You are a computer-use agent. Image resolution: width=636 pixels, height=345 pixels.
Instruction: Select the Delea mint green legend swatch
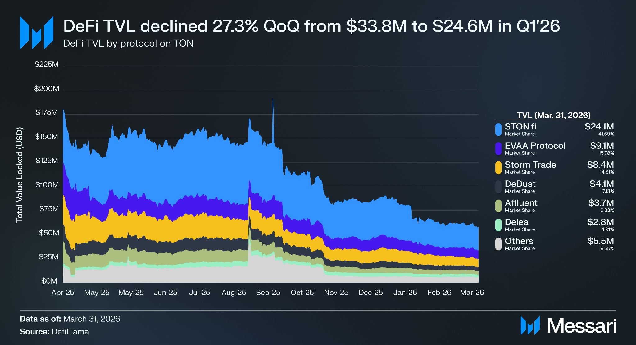tap(498, 225)
